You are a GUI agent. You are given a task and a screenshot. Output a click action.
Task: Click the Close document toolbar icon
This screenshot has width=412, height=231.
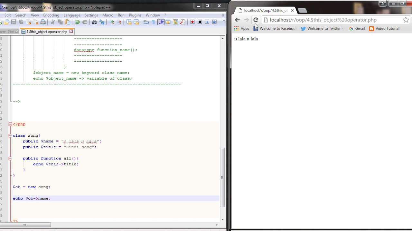(x=29, y=22)
